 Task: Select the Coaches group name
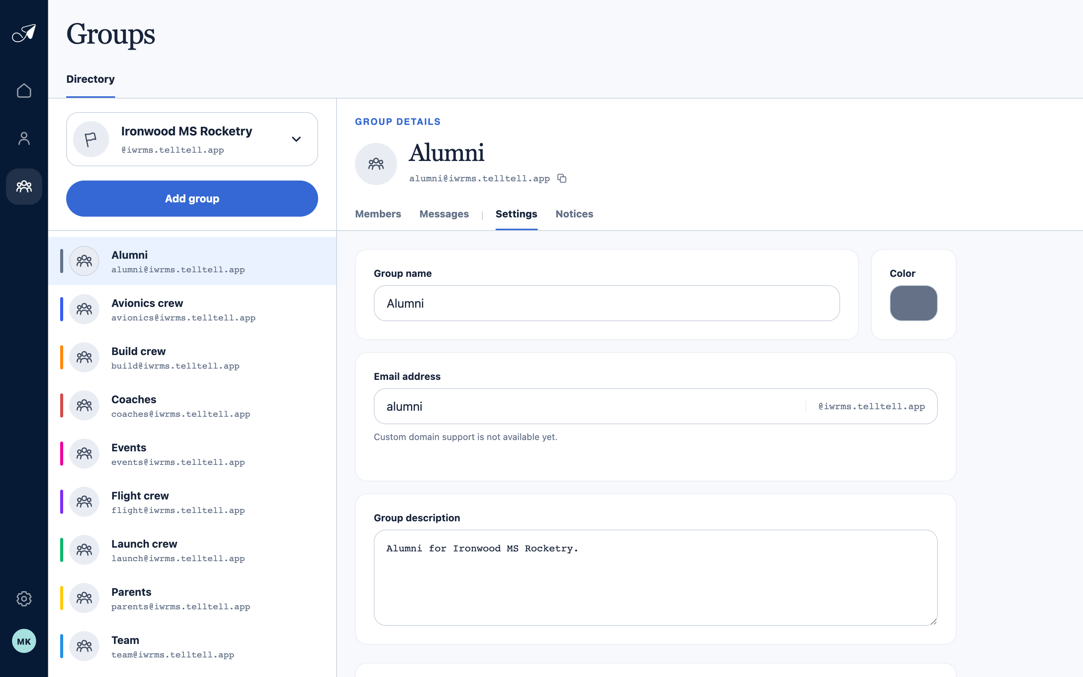tap(134, 399)
